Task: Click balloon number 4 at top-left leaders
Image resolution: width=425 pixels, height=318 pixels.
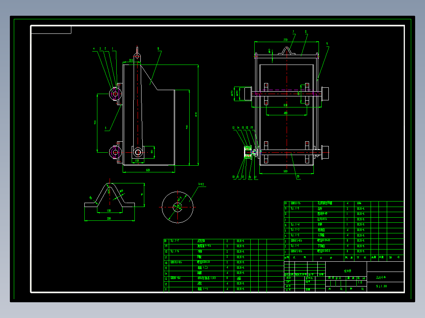Action: coord(94,49)
